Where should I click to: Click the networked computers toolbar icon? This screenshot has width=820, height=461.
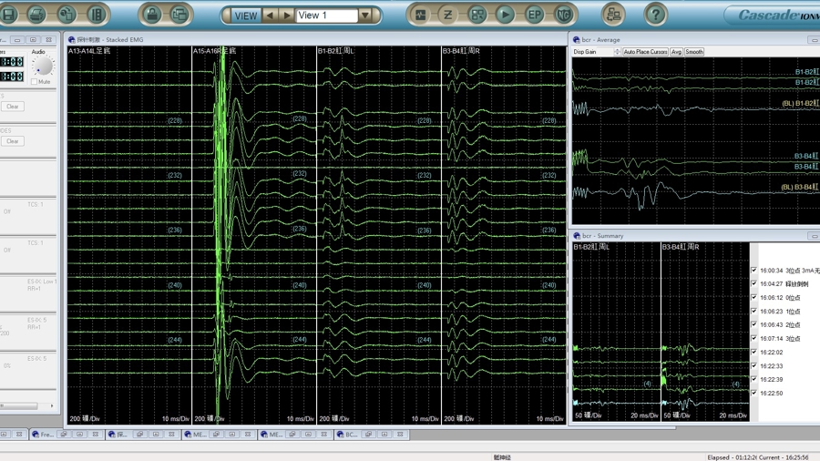613,15
